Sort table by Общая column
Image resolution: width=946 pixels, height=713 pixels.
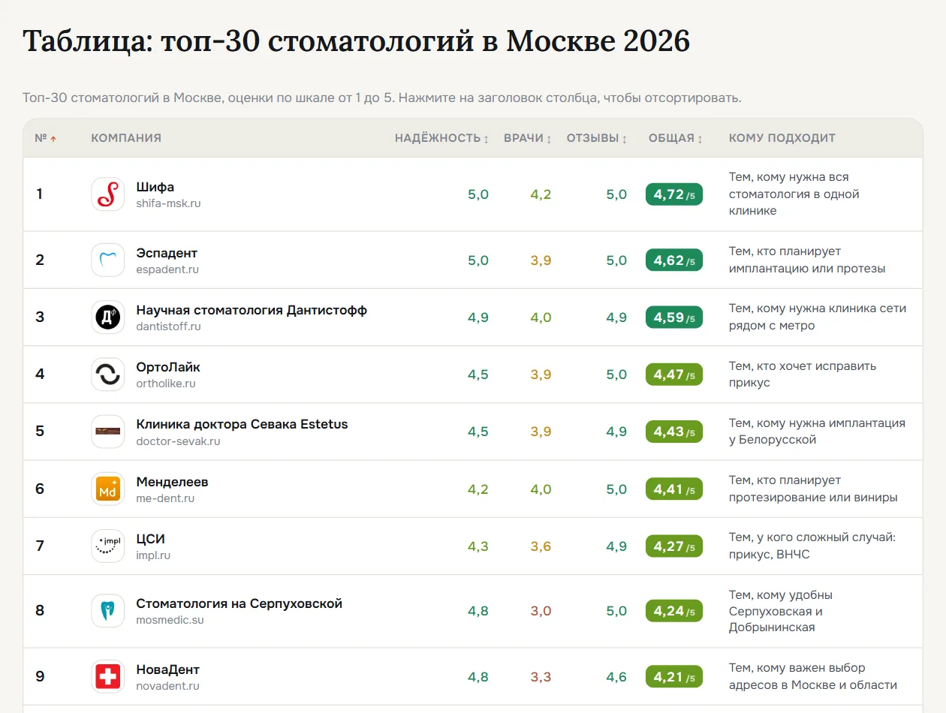point(676,138)
